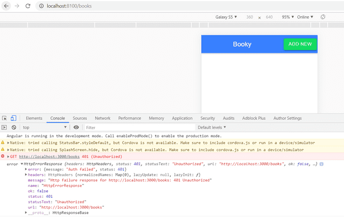The width and height of the screenshot is (344, 217).
Task: Activate the inspect element picker
Action: click(x=5, y=118)
